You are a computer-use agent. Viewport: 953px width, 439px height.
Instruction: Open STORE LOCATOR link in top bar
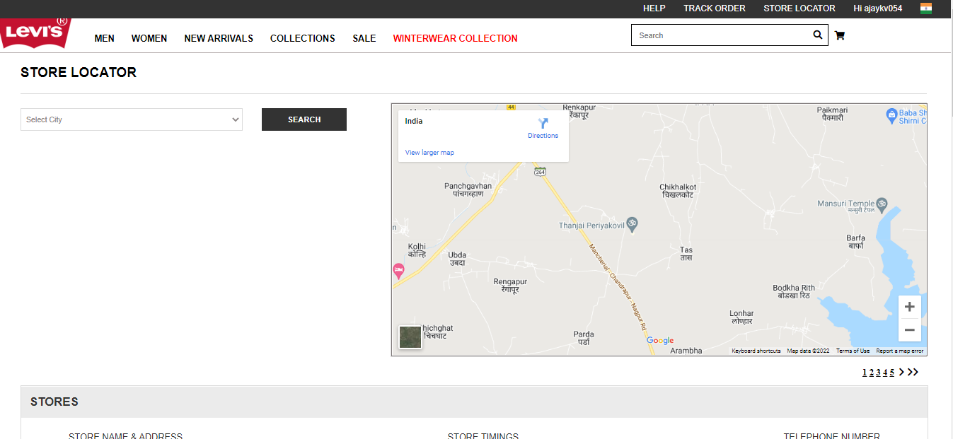[x=799, y=8]
